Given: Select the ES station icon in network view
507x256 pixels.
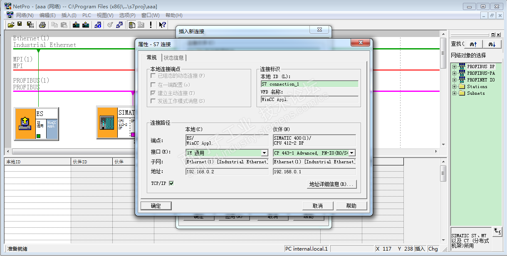Looking at the screenshot, I should click(25, 124).
